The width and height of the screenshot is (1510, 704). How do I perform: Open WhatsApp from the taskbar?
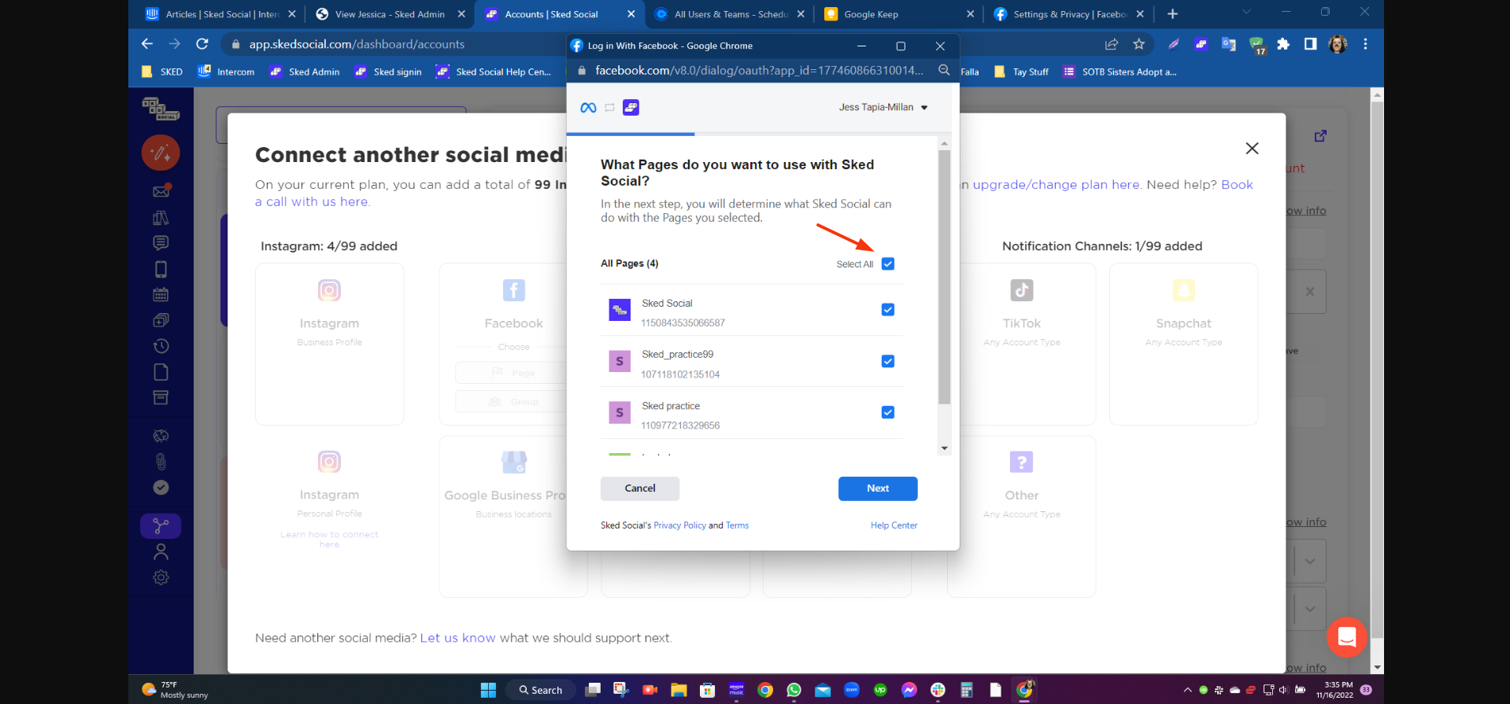coord(794,690)
